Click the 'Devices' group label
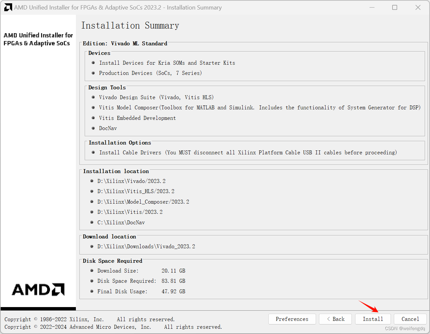The height and width of the screenshot is (334, 430). click(x=99, y=53)
